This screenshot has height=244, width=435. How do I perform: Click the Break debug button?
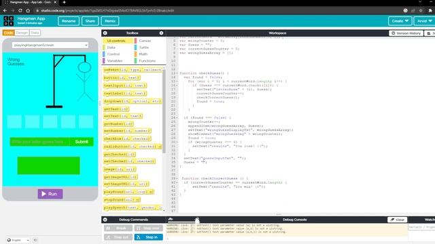click(118, 228)
